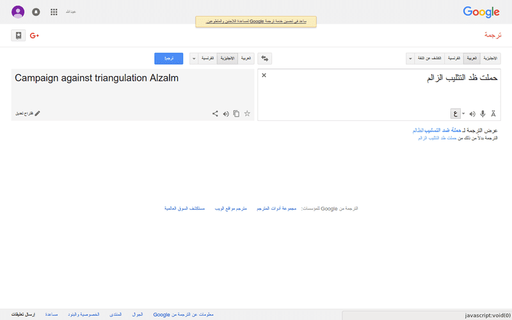
Task: Open translate-instead original phrase link
Action: [437, 138]
